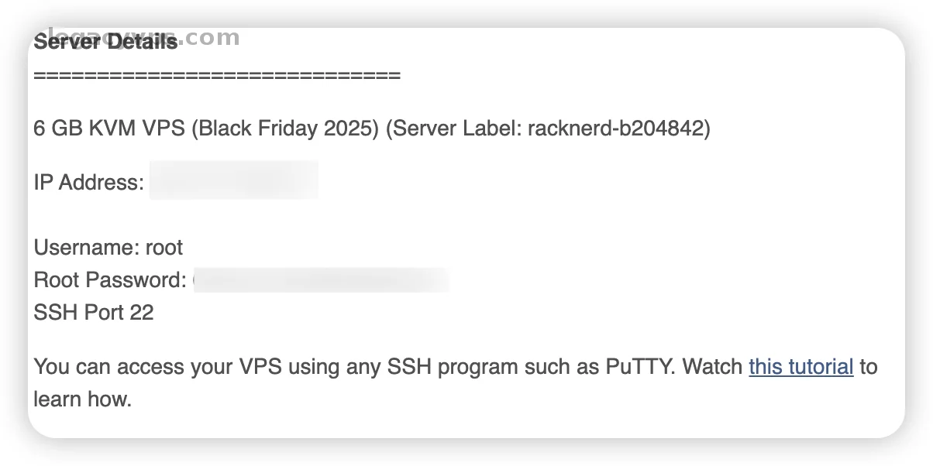Image resolution: width=933 pixels, height=466 pixels.
Task: Click the "Username:" label
Action: pos(86,248)
